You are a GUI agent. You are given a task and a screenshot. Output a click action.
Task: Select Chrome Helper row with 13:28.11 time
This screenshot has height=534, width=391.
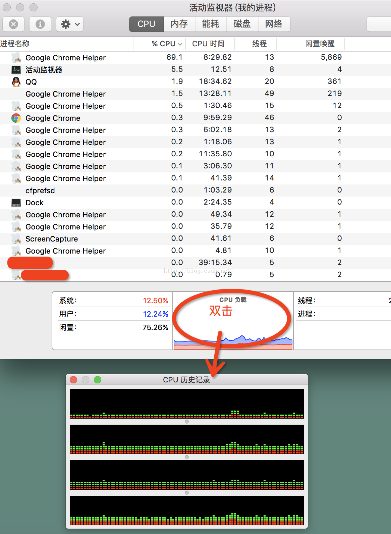(195, 94)
